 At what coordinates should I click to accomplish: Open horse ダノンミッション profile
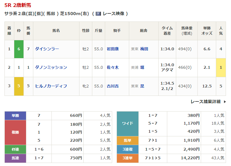tap(51, 67)
